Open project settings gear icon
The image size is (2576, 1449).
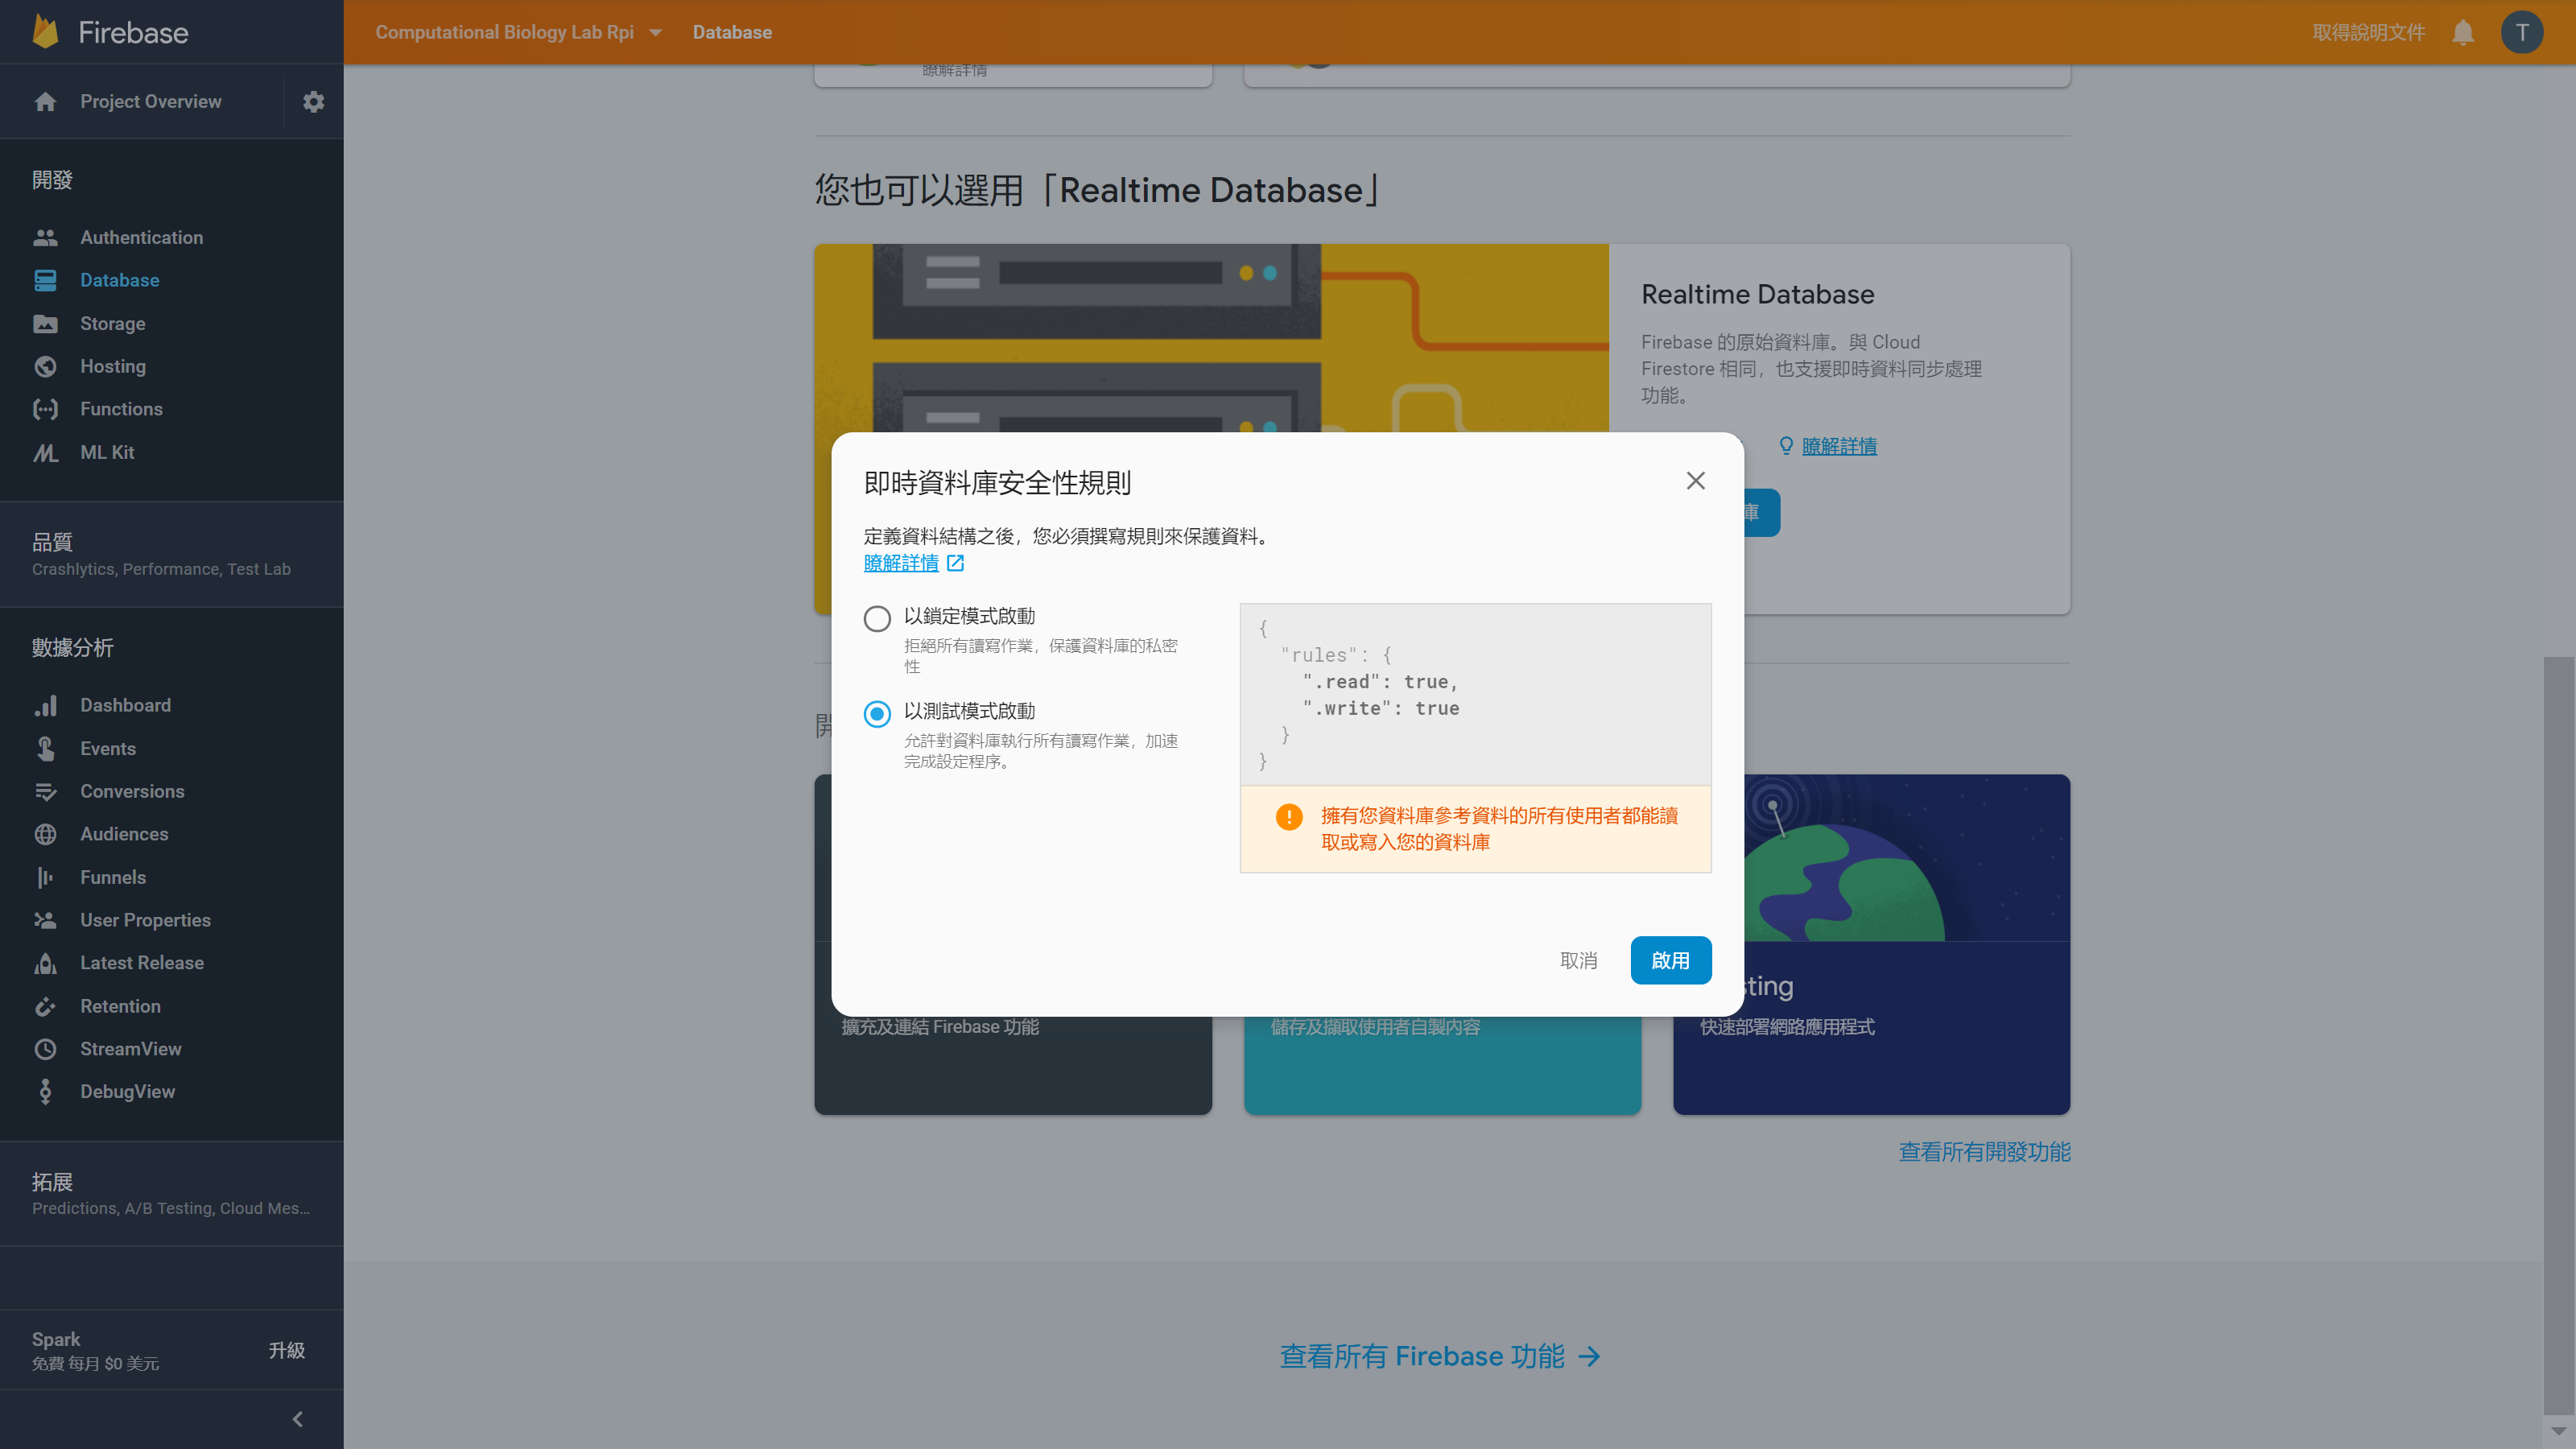coord(314,102)
